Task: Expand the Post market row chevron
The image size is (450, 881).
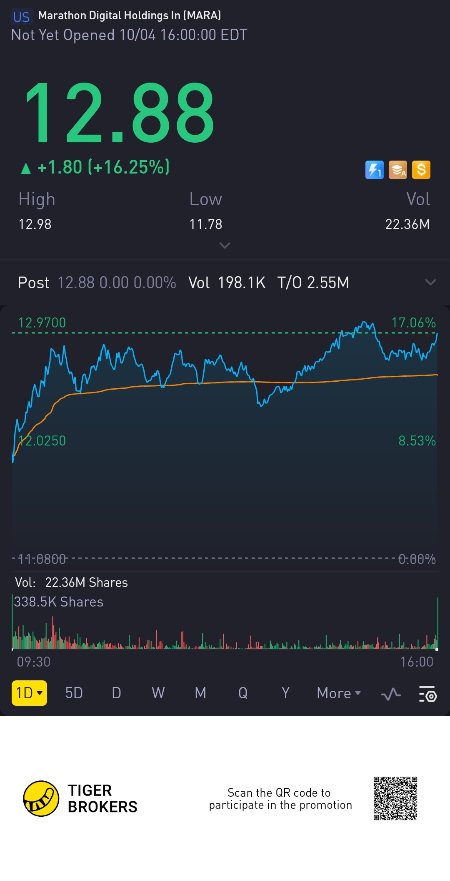Action: point(430,282)
